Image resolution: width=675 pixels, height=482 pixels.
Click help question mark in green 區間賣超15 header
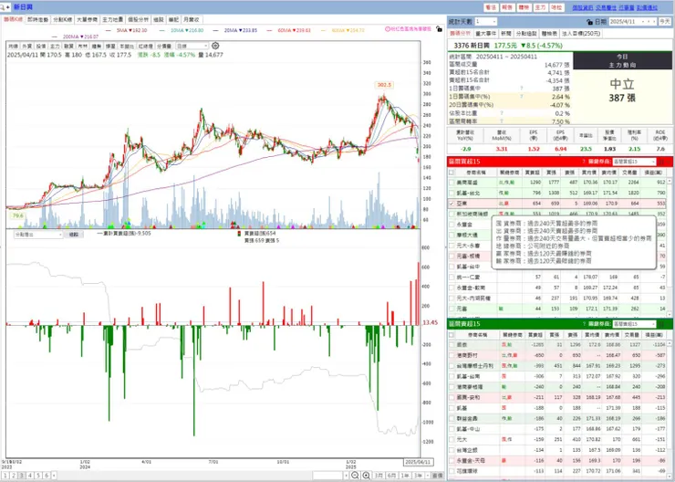coord(583,324)
